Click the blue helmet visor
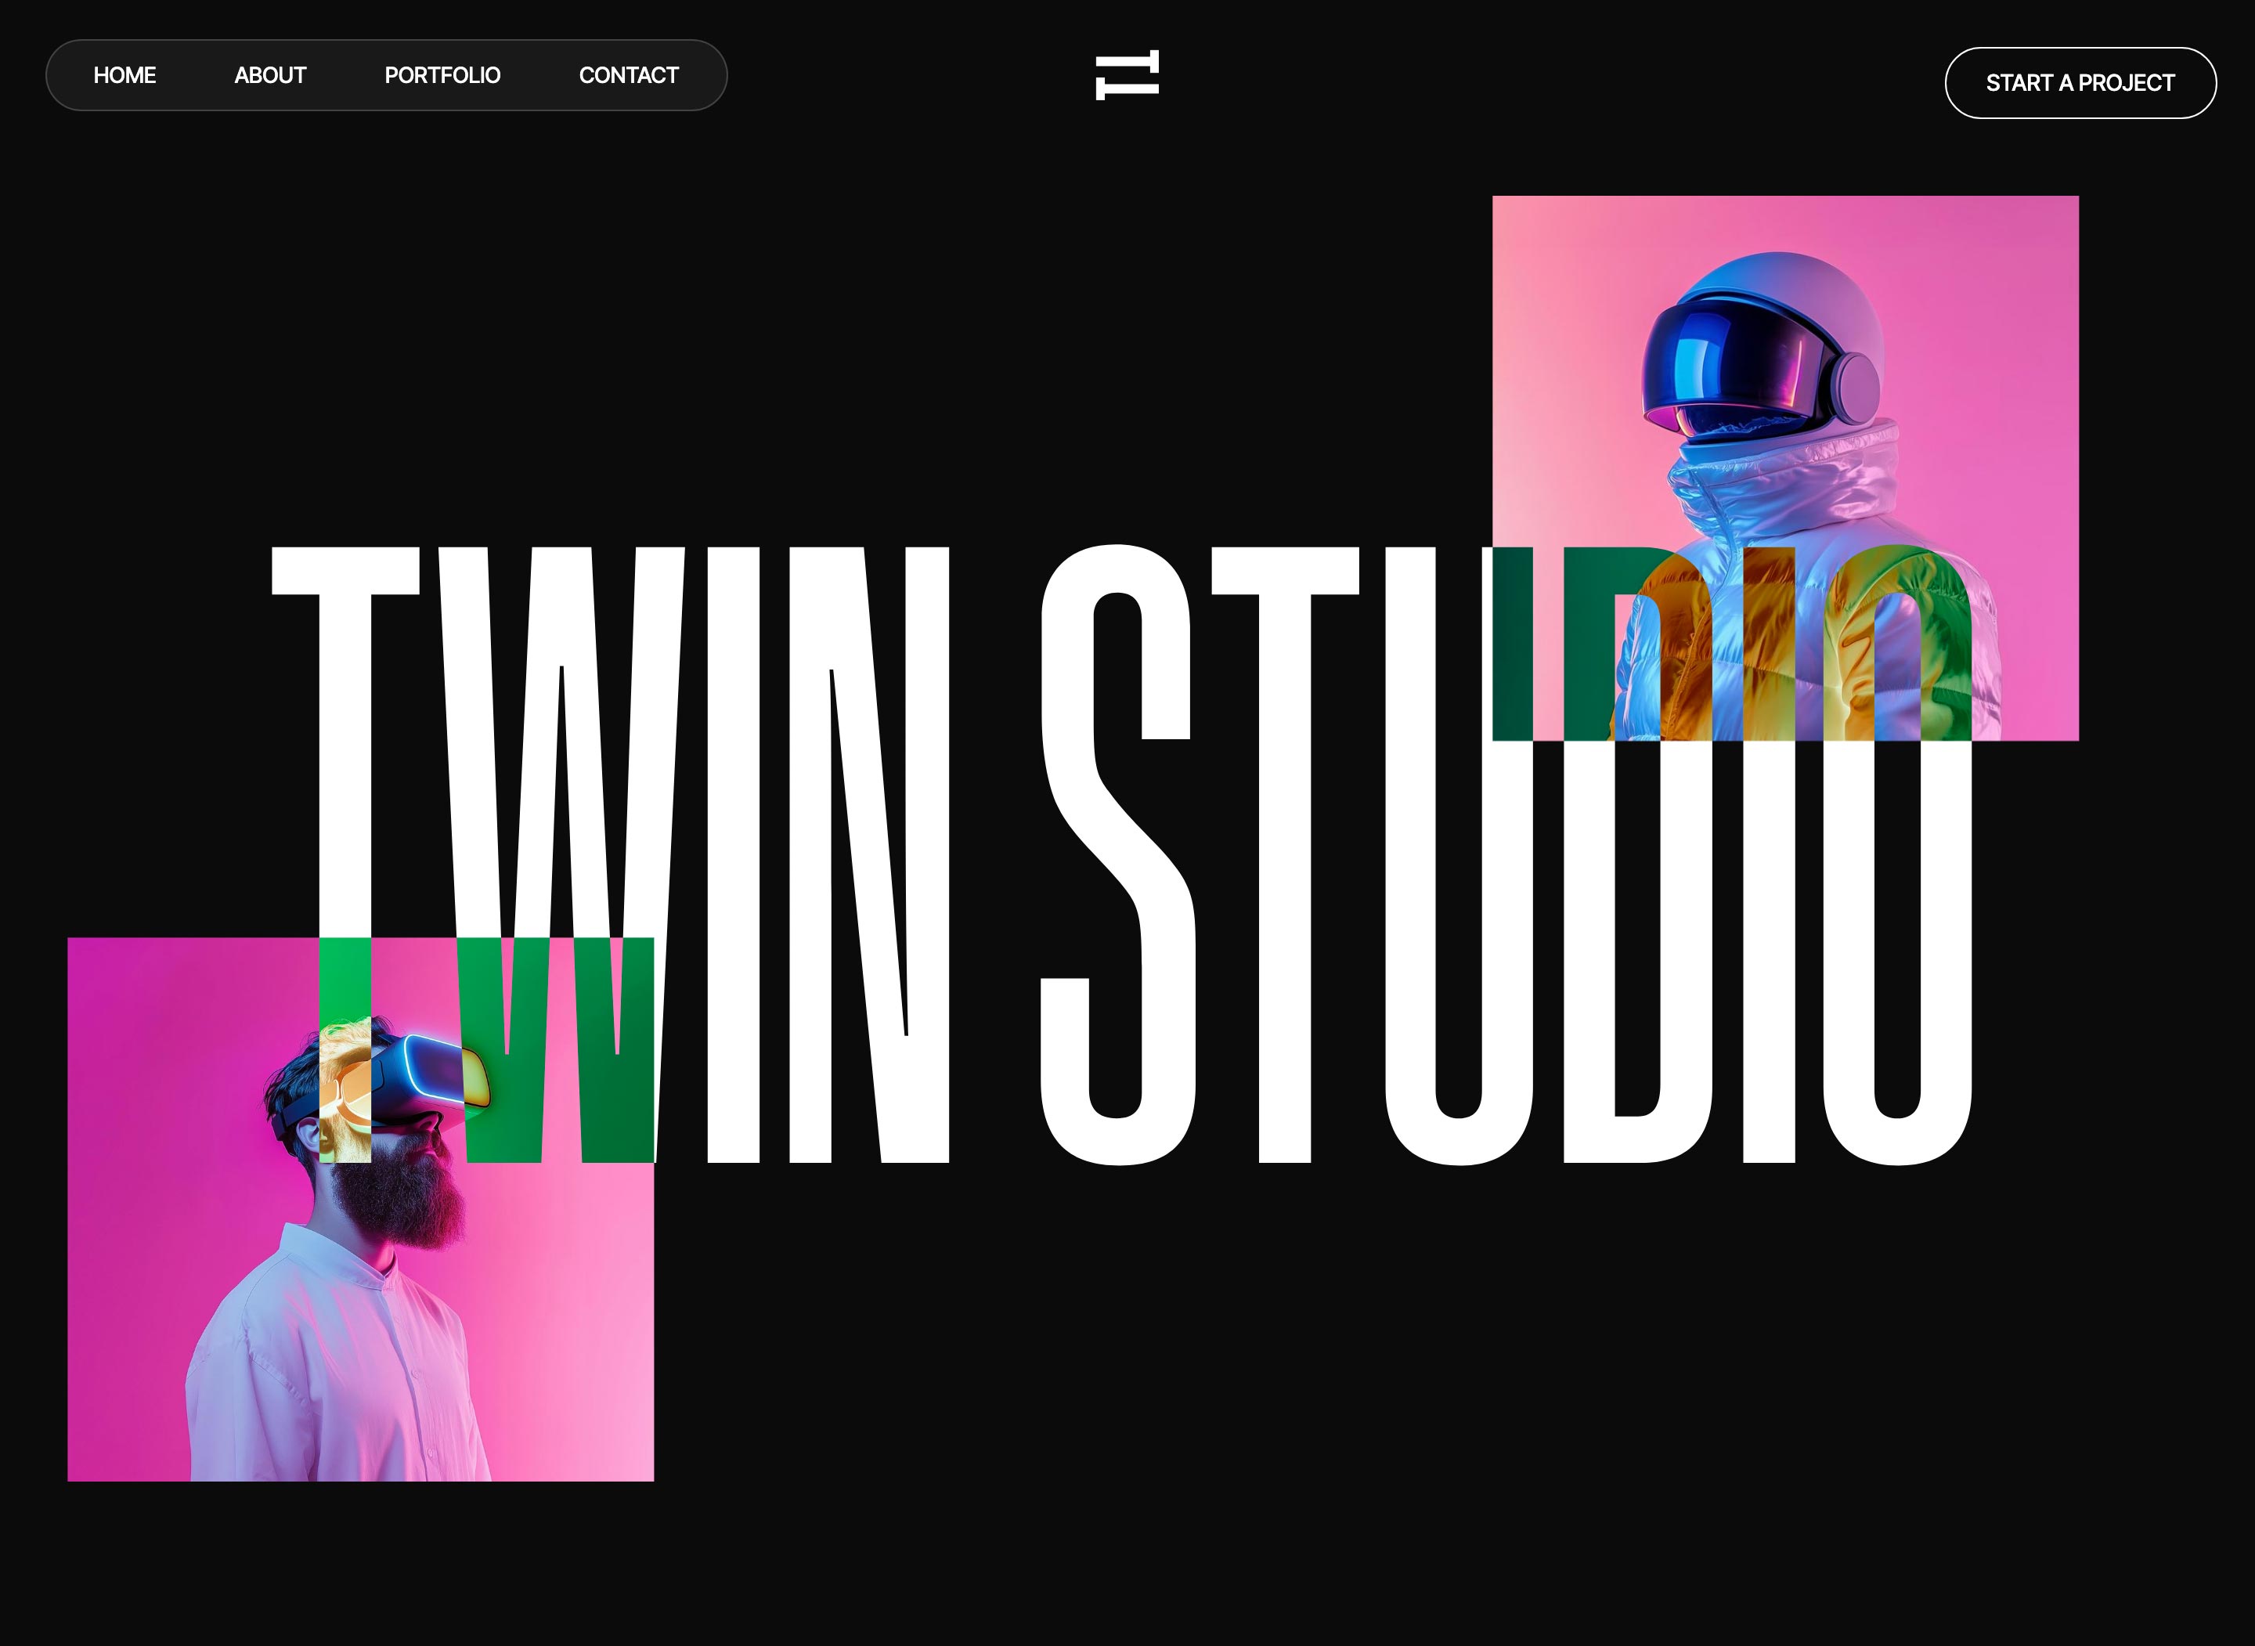The image size is (2255, 1646). pyautogui.click(x=1733, y=369)
